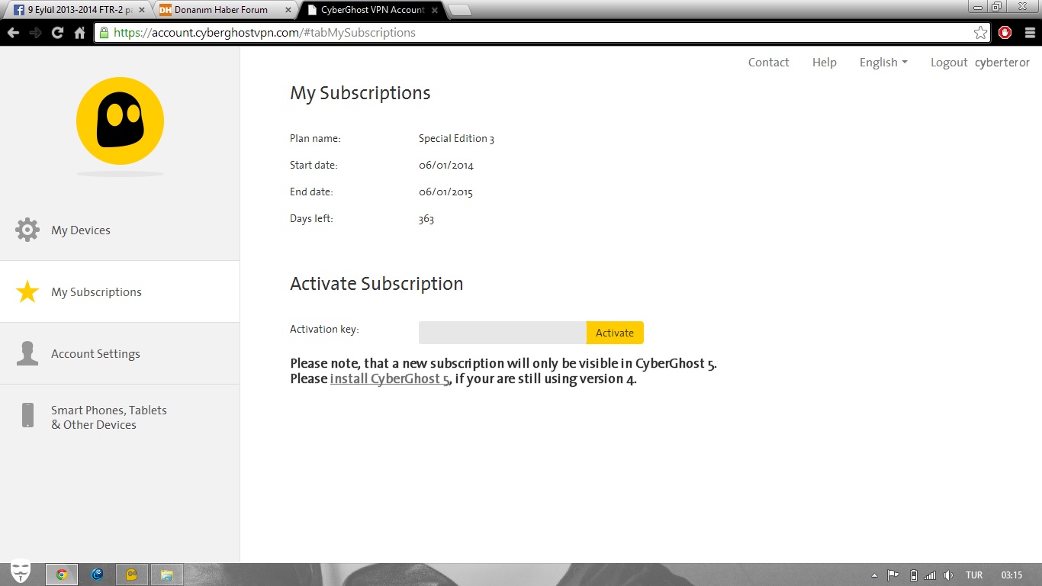
Task: Click the cyberteror username
Action: click(x=1002, y=63)
